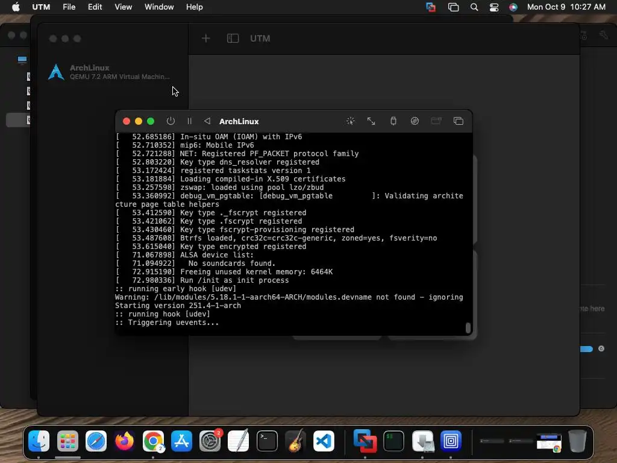Screen dimensions: 617x463
Task: Pause the ArchLinux virtual machine
Action: click(189, 121)
